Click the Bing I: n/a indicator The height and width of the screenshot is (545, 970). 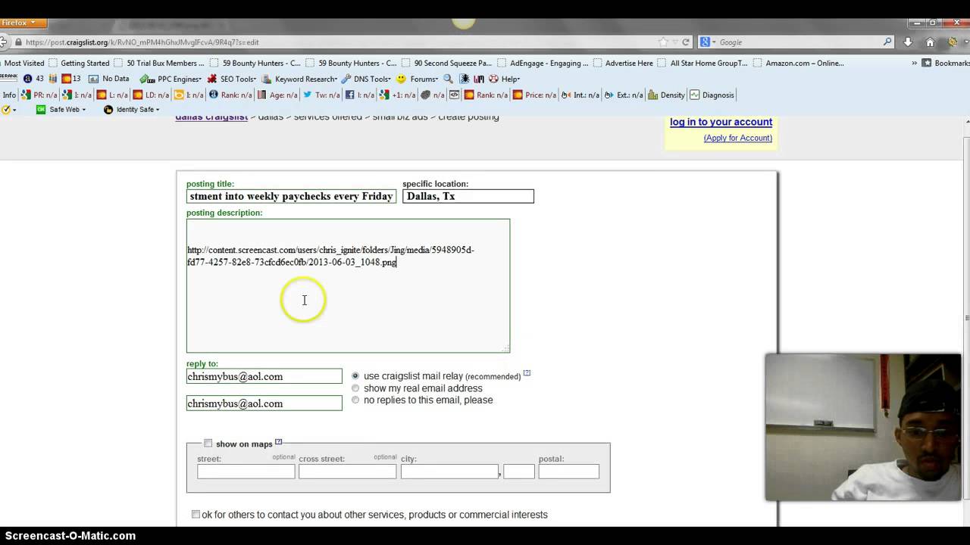(x=189, y=95)
